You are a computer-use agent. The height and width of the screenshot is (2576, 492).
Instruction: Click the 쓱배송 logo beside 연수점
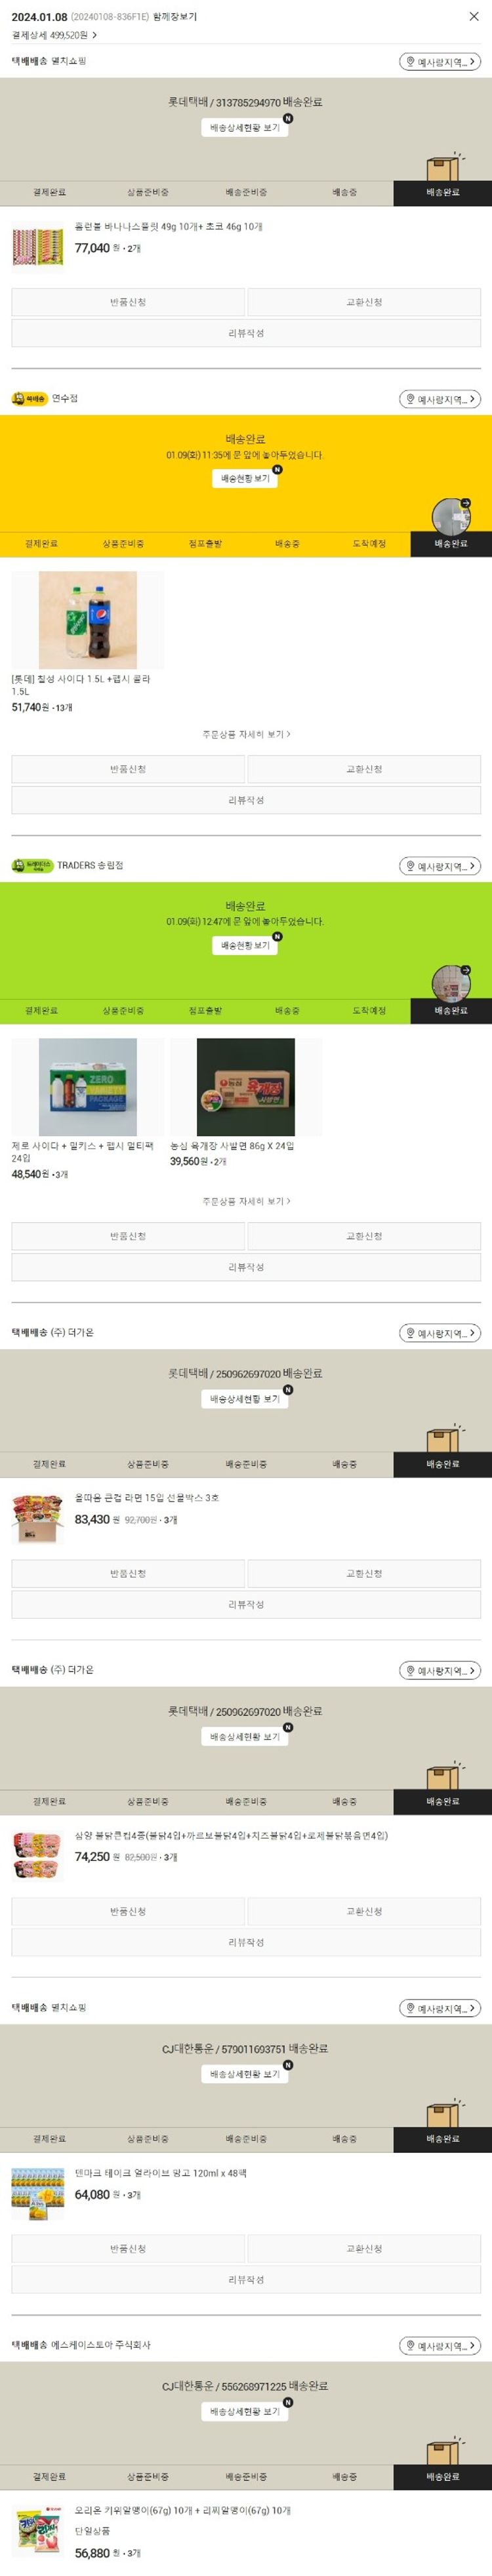30,399
